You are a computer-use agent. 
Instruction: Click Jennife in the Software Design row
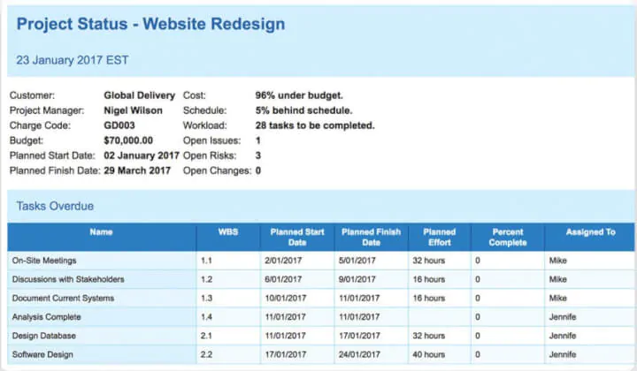pos(563,354)
